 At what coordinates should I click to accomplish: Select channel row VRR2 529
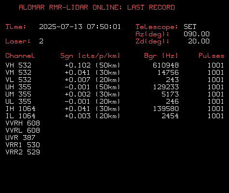tap(23, 152)
